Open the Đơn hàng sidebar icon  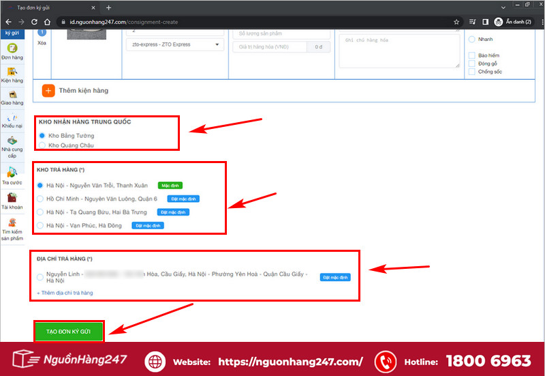tap(12, 48)
